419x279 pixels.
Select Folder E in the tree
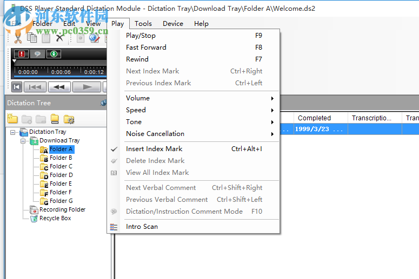click(61, 184)
